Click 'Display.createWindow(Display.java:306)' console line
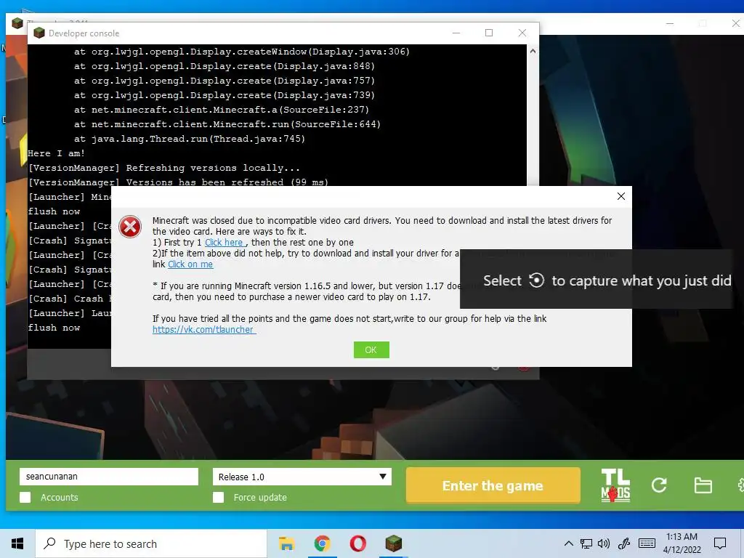Viewport: 744px width, 558px height. [x=241, y=52]
